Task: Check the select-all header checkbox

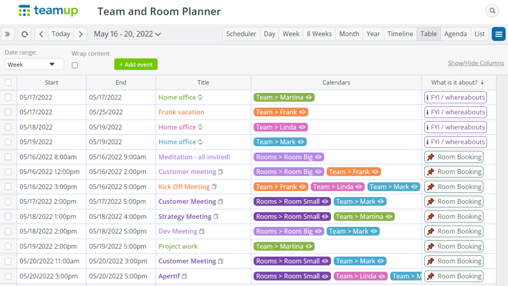Action: (8, 82)
